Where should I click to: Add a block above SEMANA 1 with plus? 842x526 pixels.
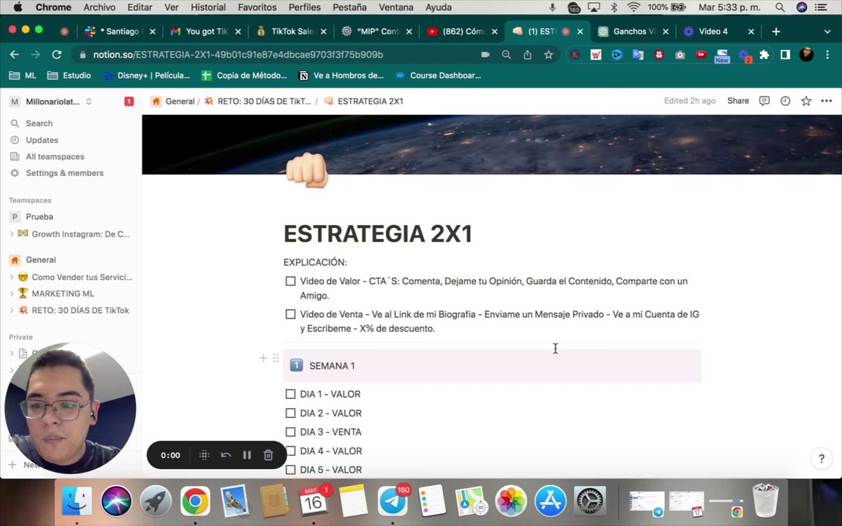263,358
